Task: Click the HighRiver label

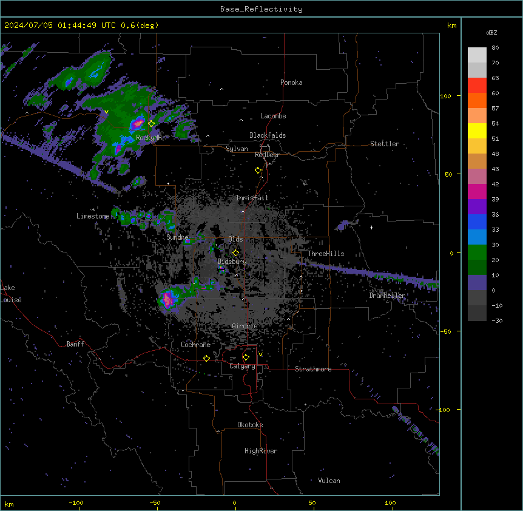Action: [x=261, y=451]
